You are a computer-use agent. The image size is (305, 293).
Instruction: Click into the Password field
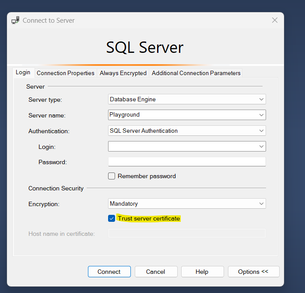click(x=187, y=162)
